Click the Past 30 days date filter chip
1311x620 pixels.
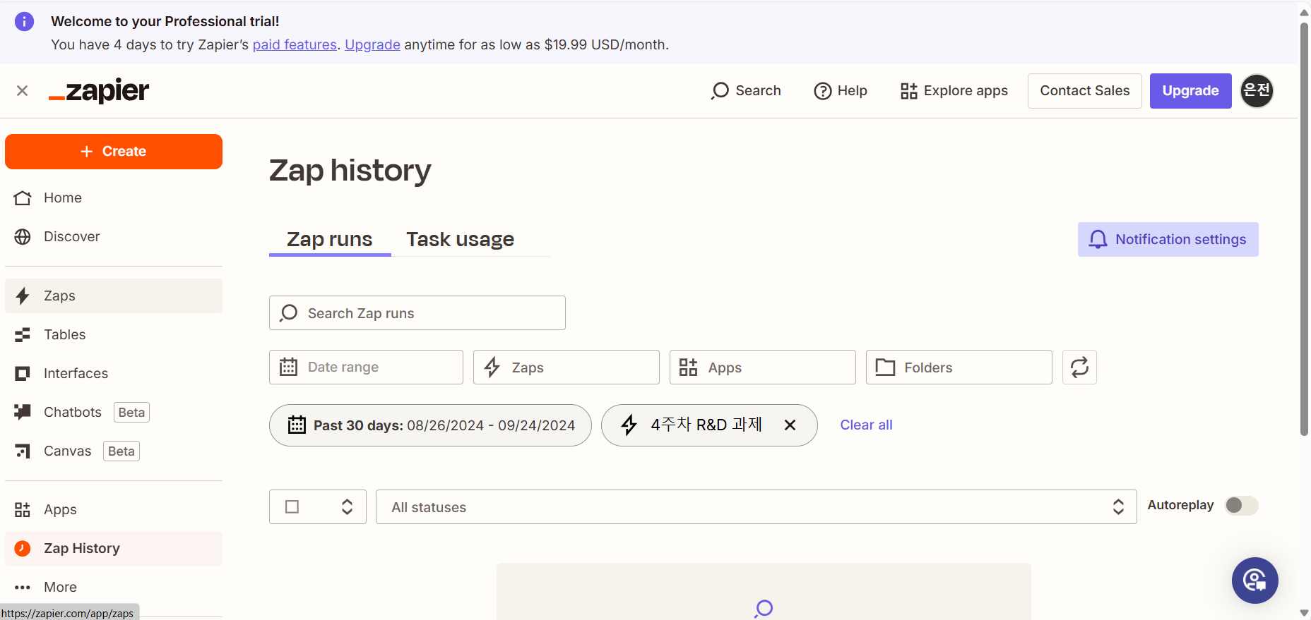[x=430, y=425]
